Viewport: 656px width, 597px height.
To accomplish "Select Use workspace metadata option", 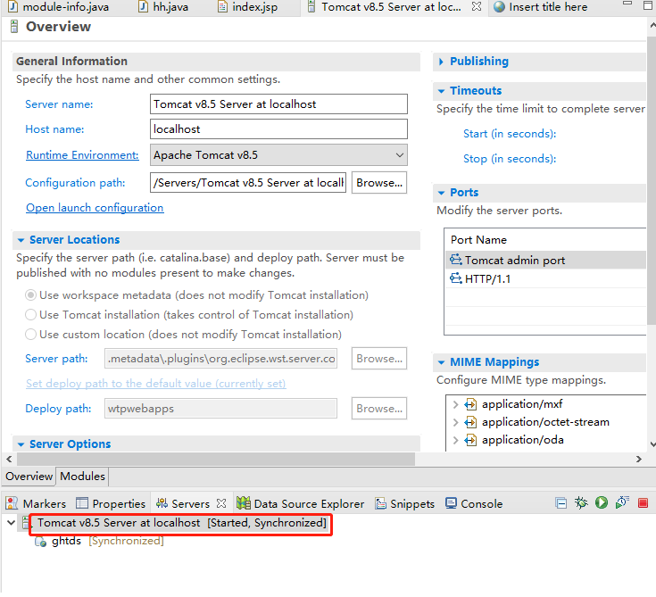I will coord(30,295).
